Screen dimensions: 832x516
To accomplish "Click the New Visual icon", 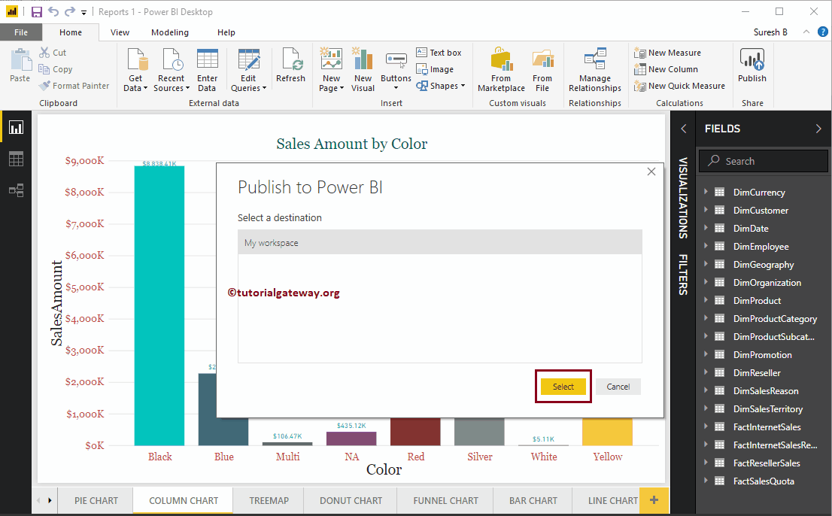I will [363, 59].
